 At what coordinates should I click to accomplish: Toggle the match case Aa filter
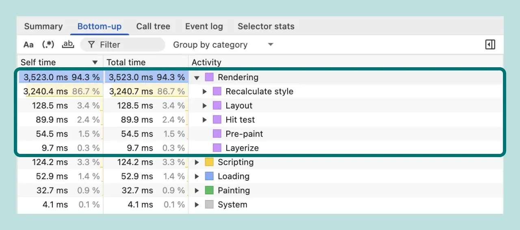(x=28, y=45)
